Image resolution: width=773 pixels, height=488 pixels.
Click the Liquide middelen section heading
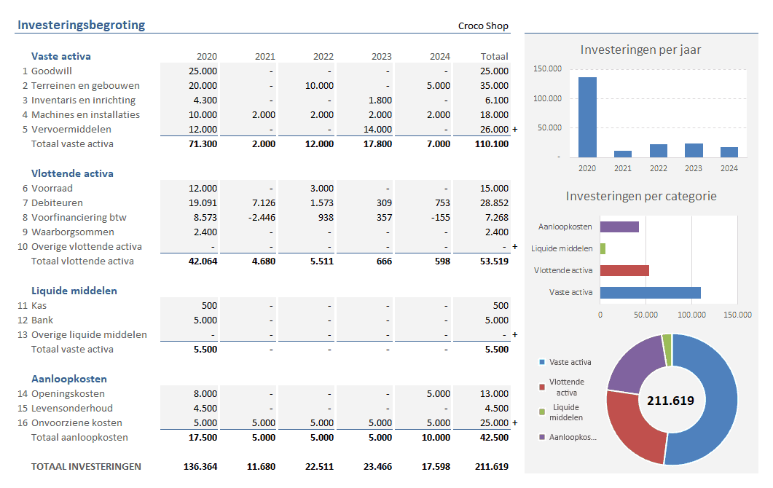(74, 291)
